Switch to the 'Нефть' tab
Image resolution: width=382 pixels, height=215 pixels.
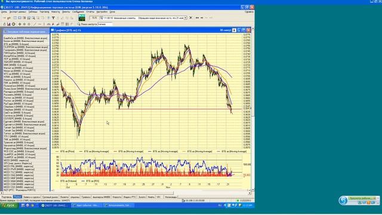pos(151,196)
